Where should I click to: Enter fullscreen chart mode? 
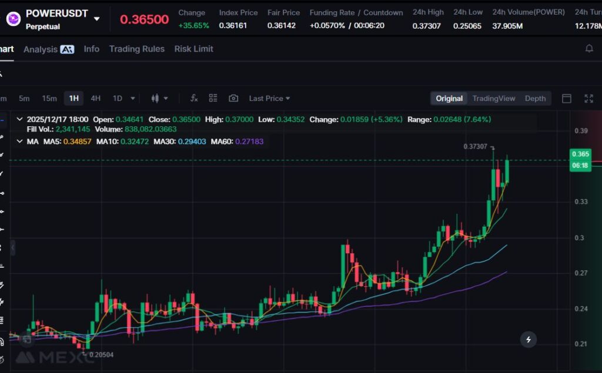coord(588,99)
